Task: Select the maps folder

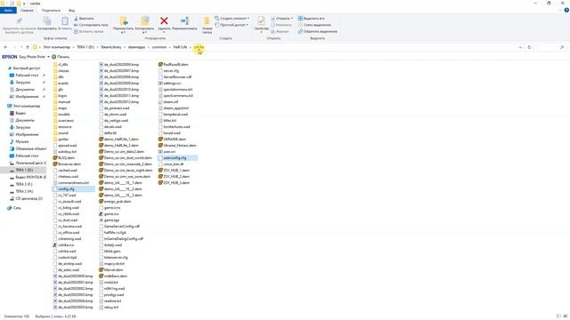Action: tap(62, 108)
